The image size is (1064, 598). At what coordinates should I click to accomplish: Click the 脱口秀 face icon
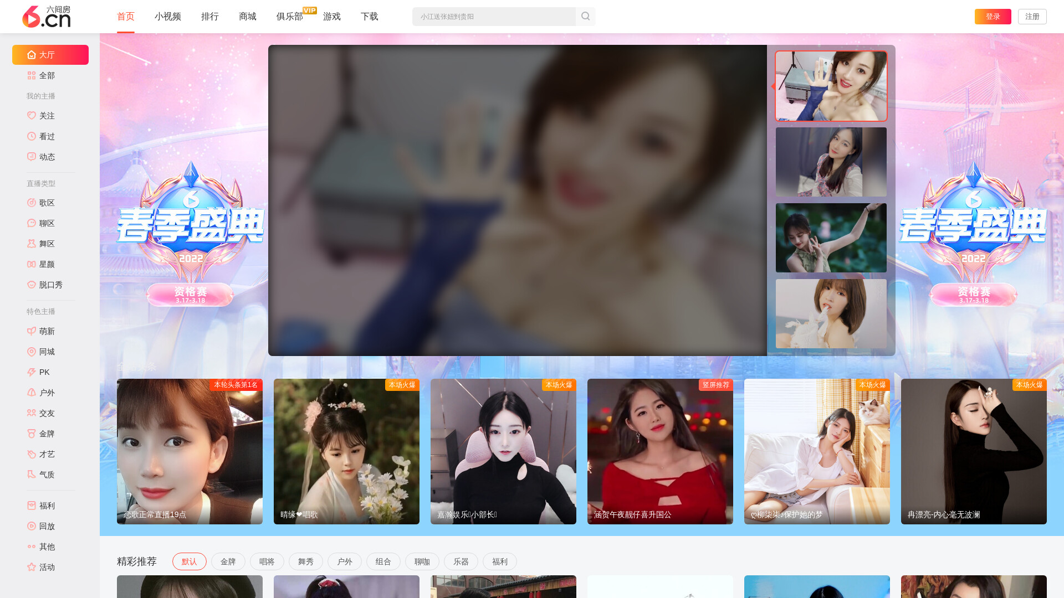click(x=32, y=285)
